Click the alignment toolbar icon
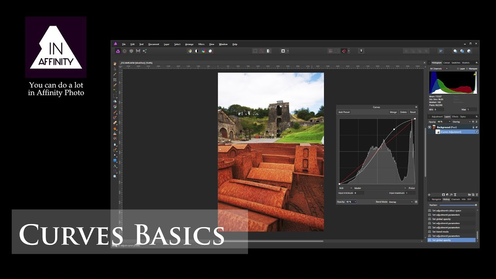Image resolution: width=496 pixels, height=279 pixels. click(x=441, y=51)
